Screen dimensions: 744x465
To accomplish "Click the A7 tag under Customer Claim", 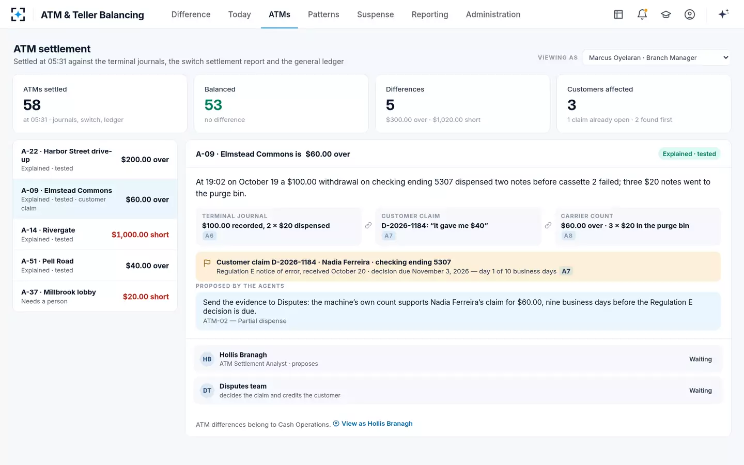I will (389, 236).
